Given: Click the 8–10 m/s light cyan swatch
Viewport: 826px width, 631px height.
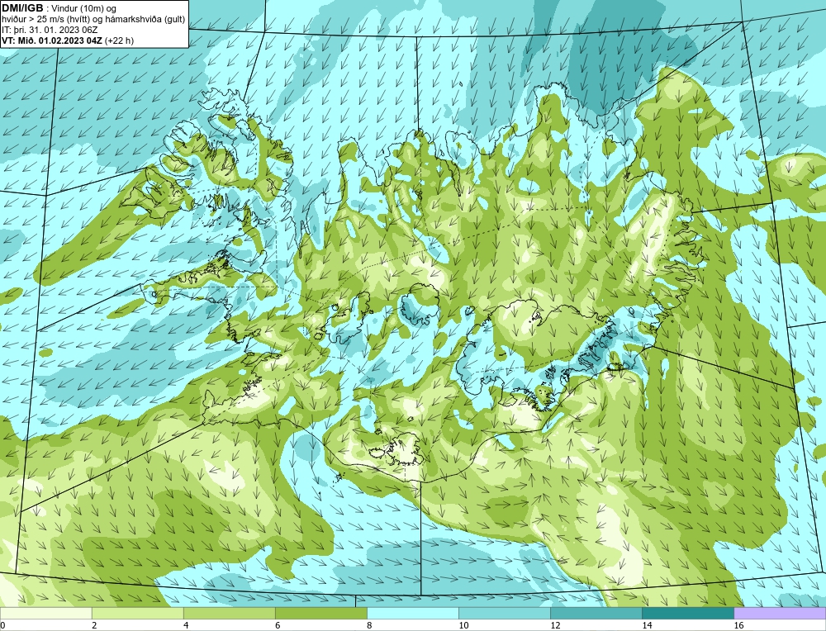Looking at the screenshot, I should 412,613.
